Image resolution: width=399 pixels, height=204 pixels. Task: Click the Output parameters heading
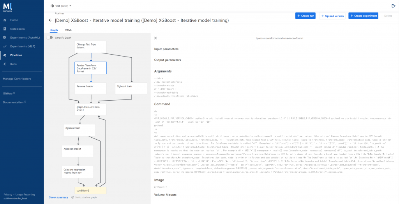168,60
